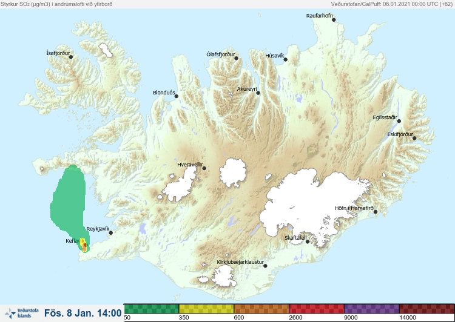This screenshot has width=455, height=322.
Task: Click the Ólafsfjörður marker dot
Action: click(236, 58)
